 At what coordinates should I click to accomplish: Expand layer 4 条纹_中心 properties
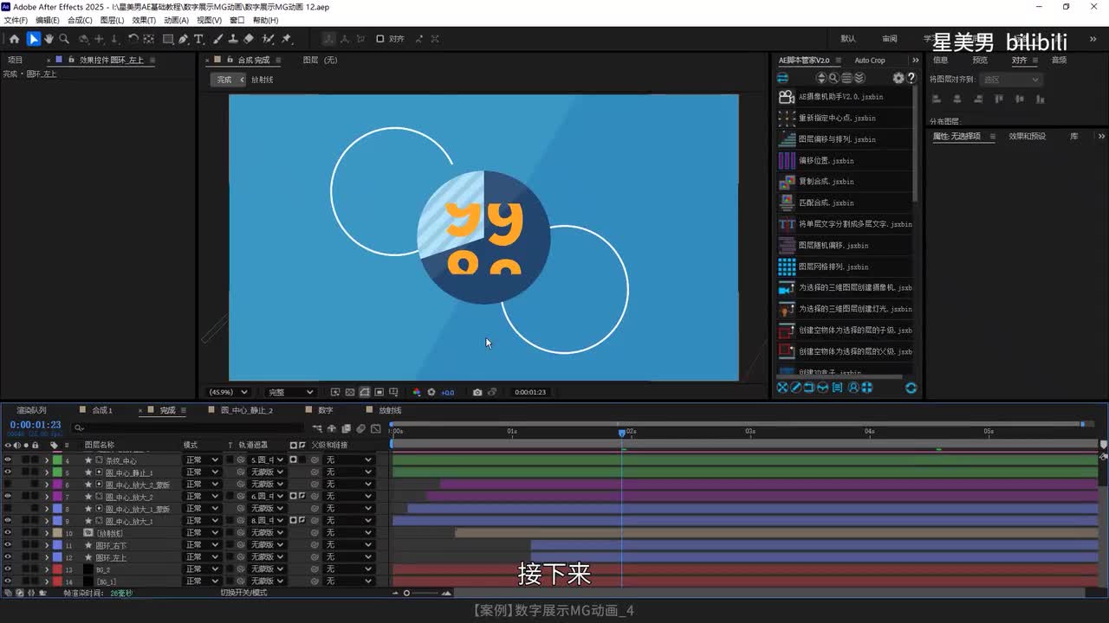tap(47, 460)
